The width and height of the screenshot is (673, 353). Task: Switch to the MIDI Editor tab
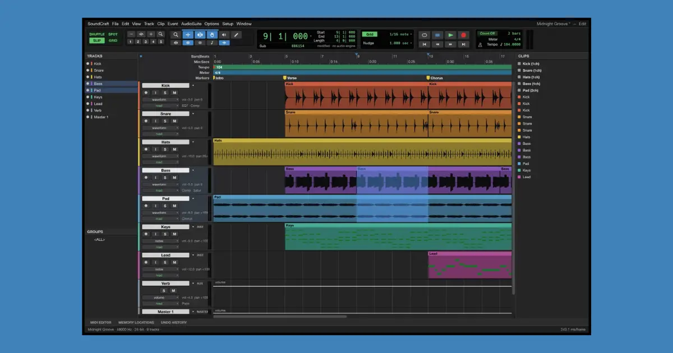click(x=101, y=323)
